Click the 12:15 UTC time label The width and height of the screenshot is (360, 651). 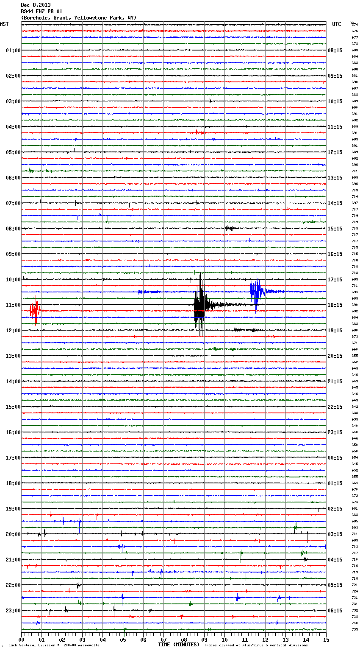pos(335,152)
